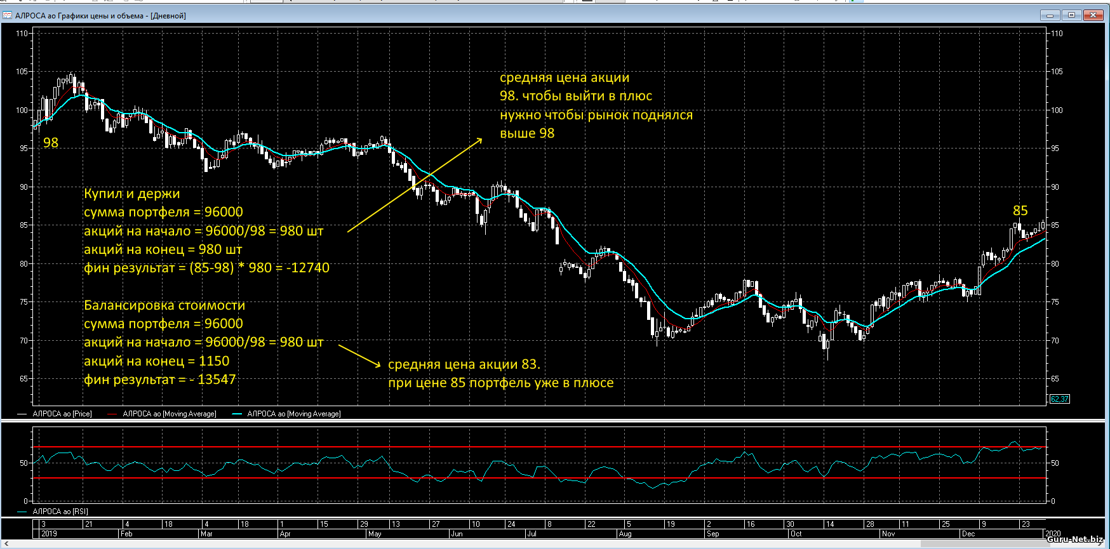The height and width of the screenshot is (549, 1110).
Task: Click the Feb label on the time axis
Action: 127,534
